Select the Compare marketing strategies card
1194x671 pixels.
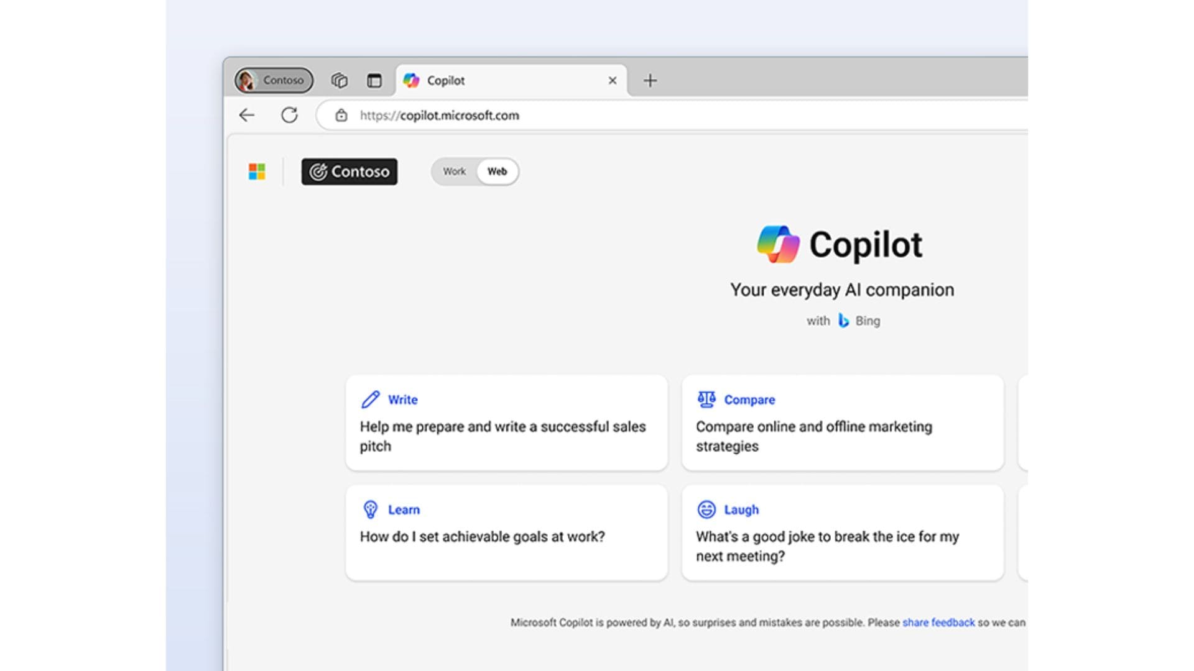(x=842, y=422)
